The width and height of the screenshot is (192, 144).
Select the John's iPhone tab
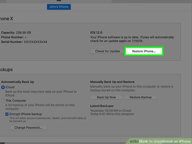click(x=59, y=7)
